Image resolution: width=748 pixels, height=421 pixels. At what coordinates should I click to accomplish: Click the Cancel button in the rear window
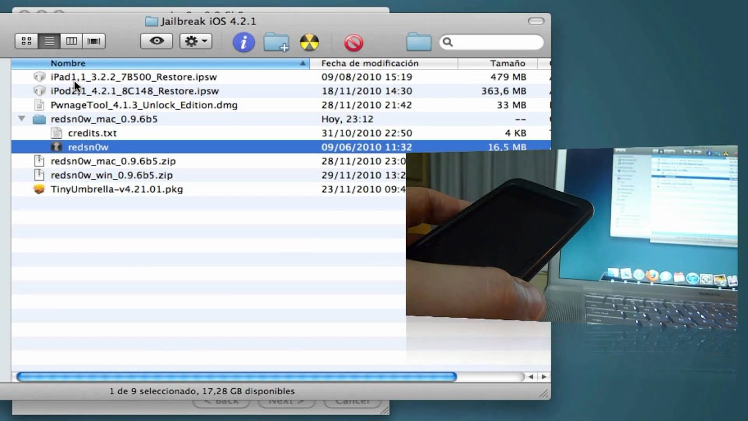(352, 402)
